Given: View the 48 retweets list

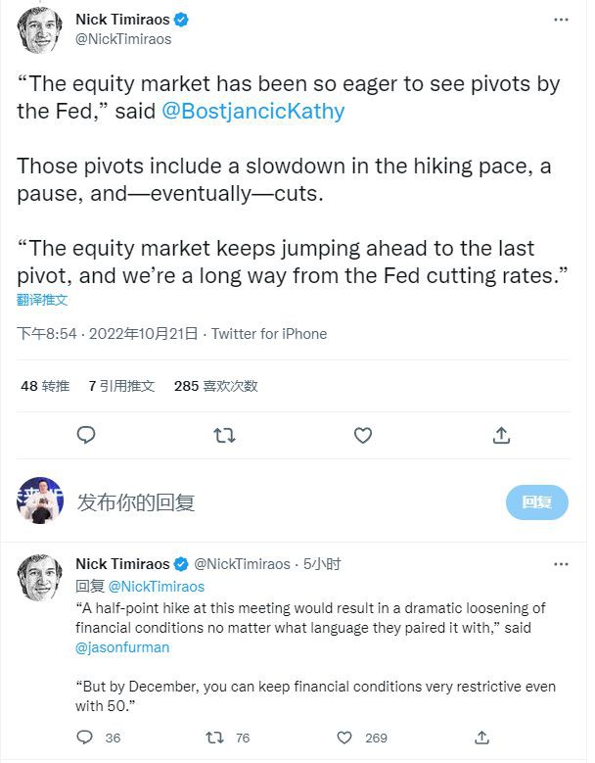Looking at the screenshot, I should pos(45,386).
